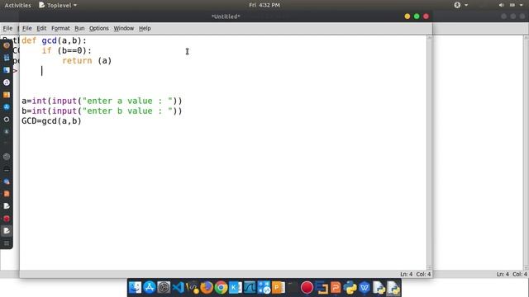Open Google Chrome from the dock
Screen dimensions: 529x297
coord(221,288)
